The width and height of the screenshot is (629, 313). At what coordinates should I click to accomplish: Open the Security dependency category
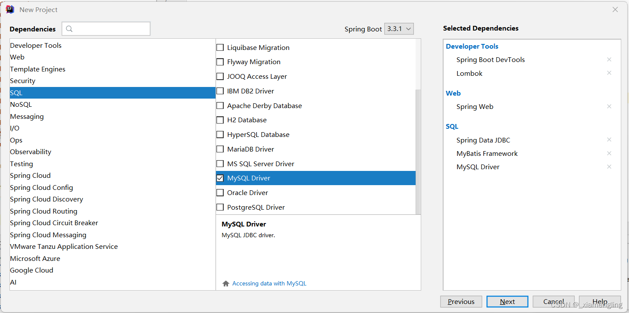pyautogui.click(x=23, y=81)
